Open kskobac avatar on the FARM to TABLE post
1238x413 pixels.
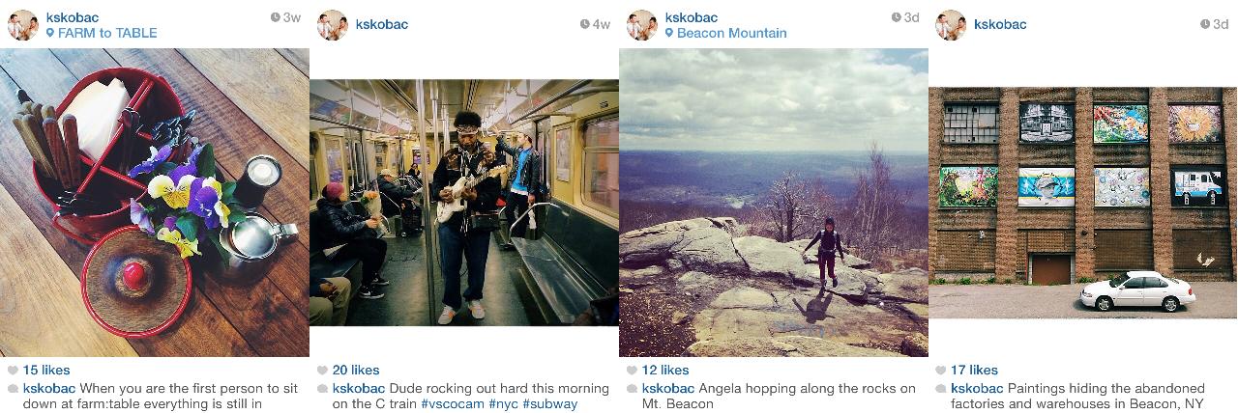(x=22, y=25)
